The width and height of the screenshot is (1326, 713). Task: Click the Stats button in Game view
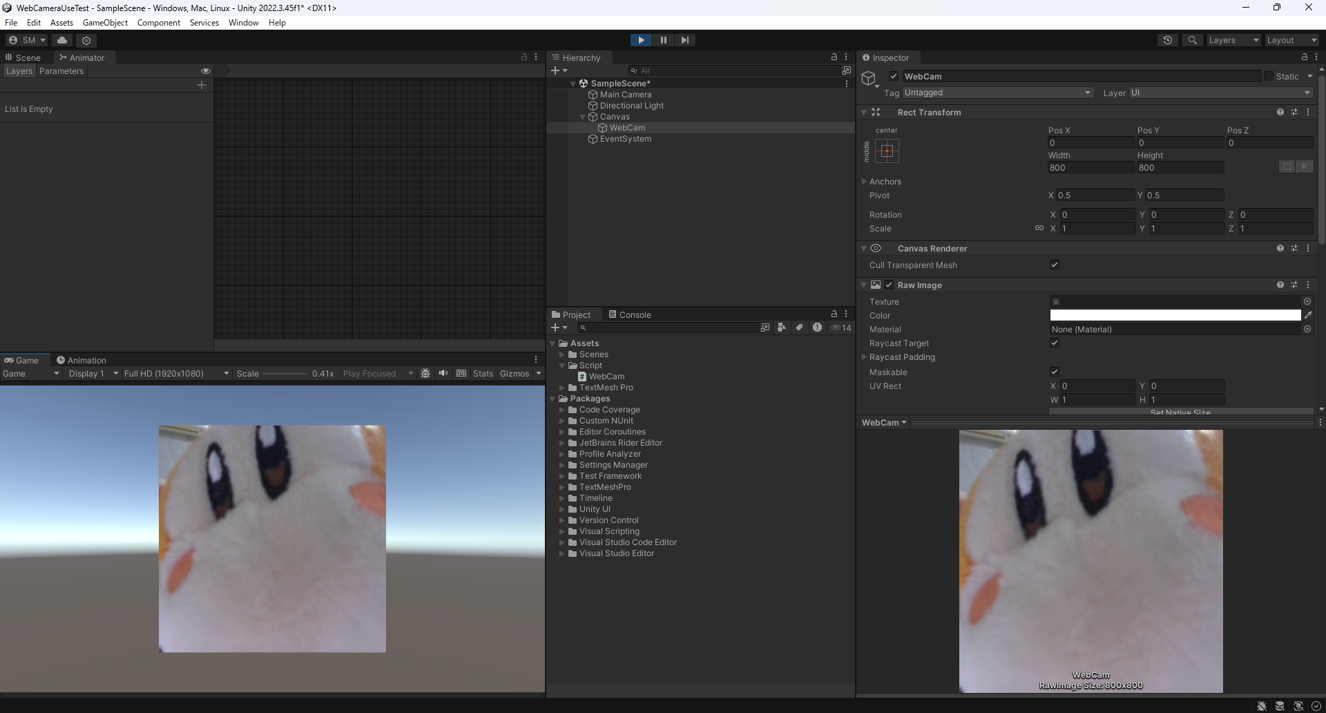(x=483, y=374)
